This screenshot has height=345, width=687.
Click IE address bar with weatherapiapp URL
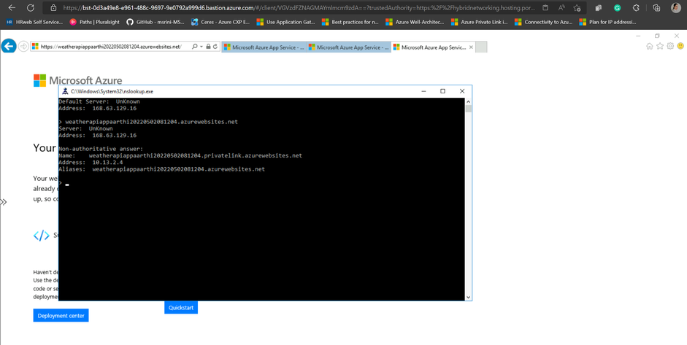tap(110, 47)
